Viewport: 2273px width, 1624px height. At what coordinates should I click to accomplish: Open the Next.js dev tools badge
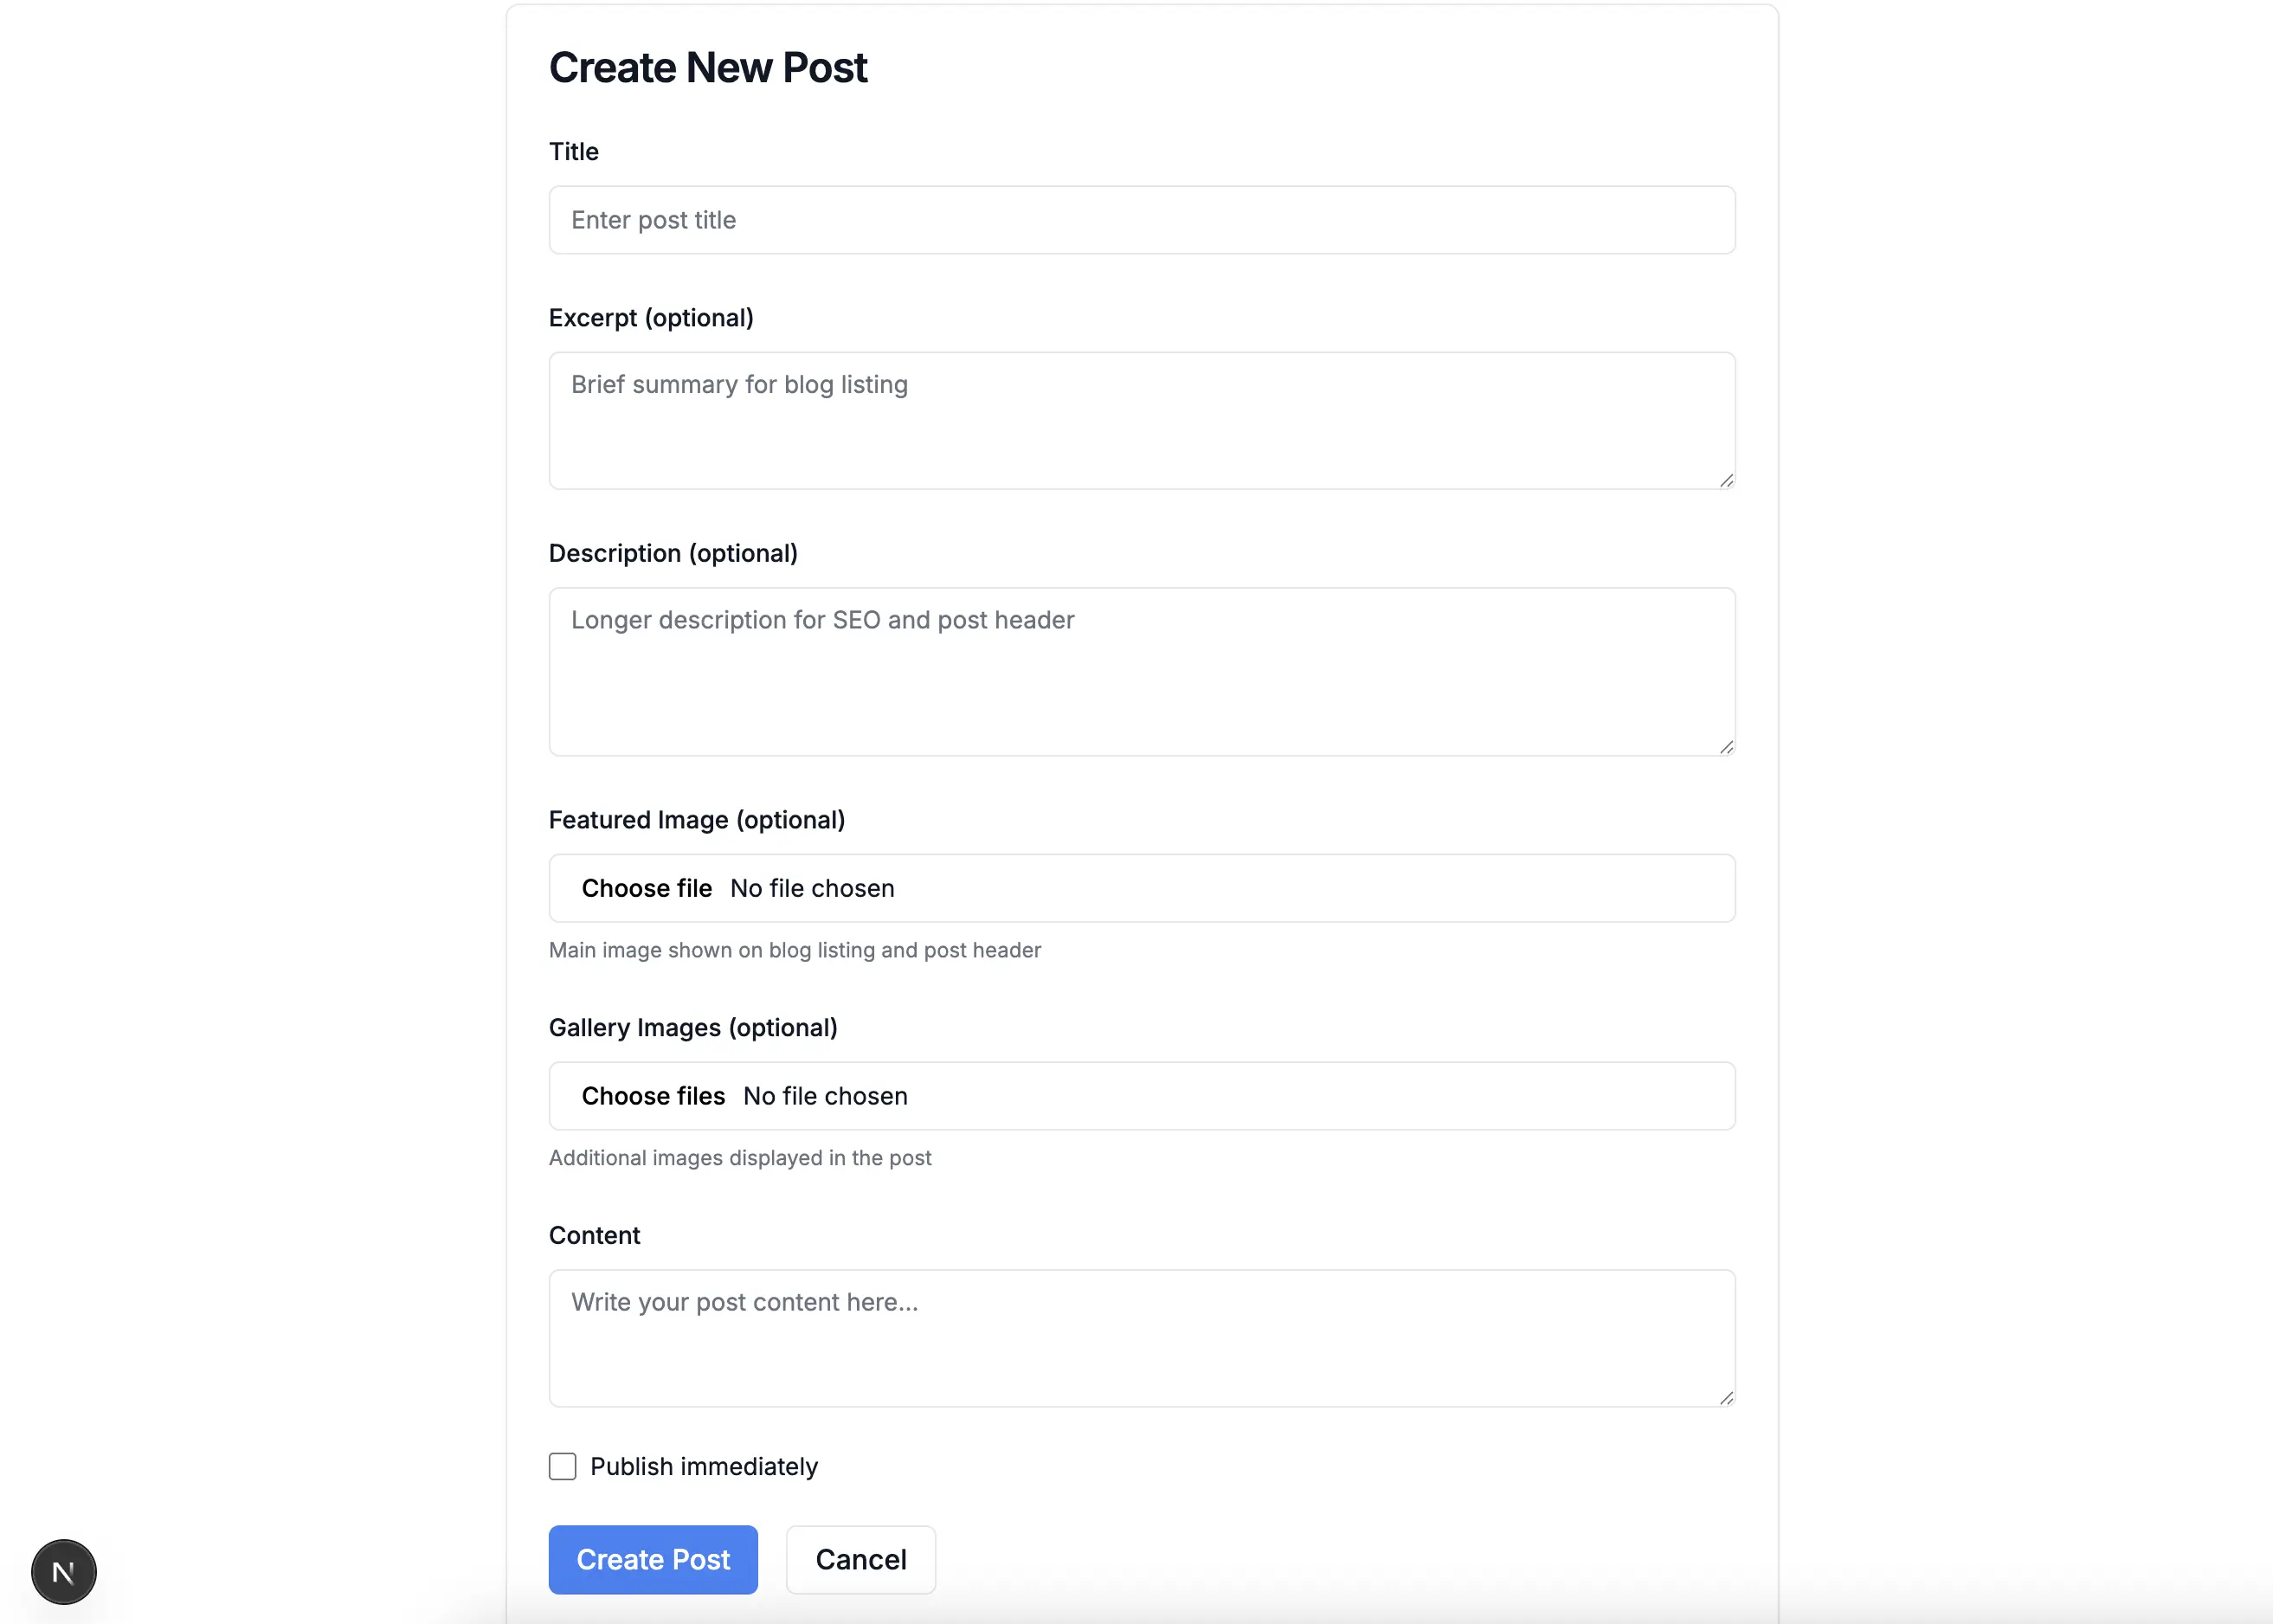click(x=63, y=1571)
